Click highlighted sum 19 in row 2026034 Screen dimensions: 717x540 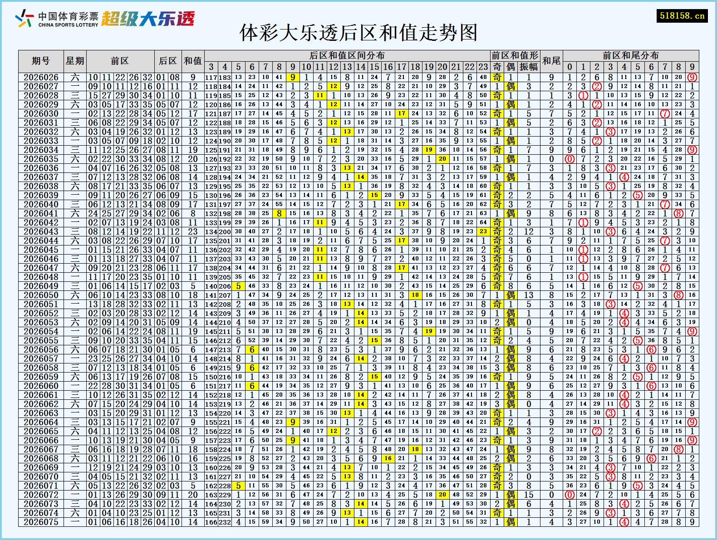[429, 150]
